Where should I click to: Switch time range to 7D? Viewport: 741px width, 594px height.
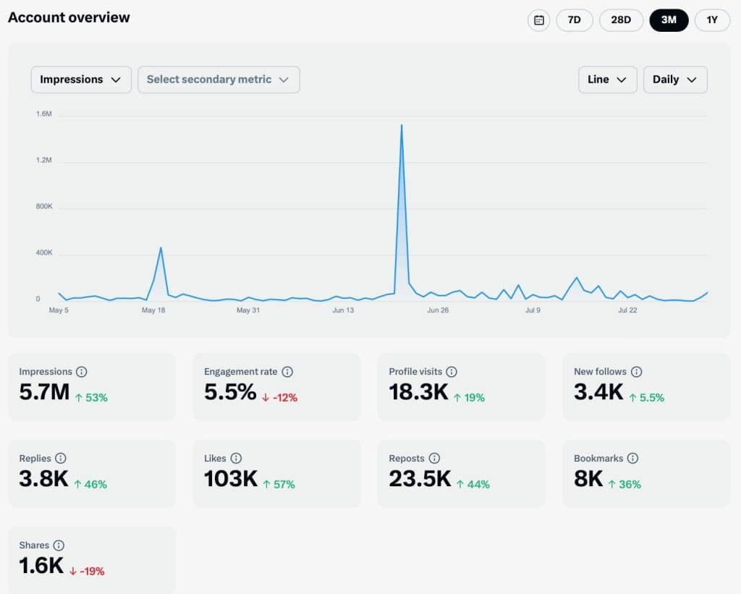[x=574, y=20]
